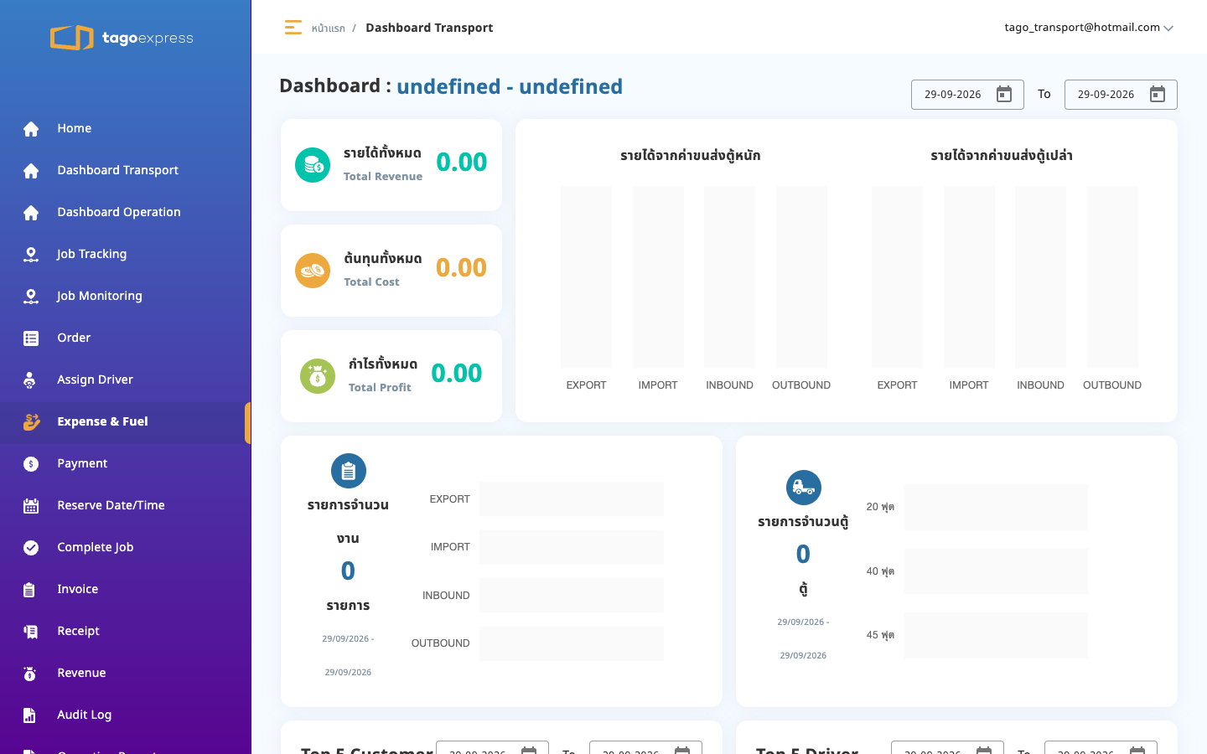Click the job count clipboard icon

click(349, 471)
